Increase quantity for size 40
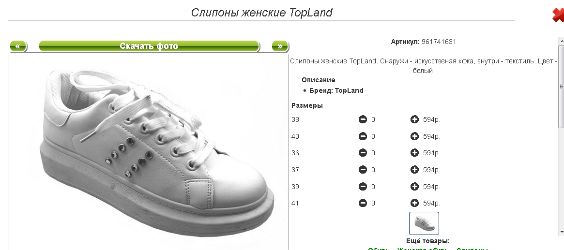The height and width of the screenshot is (250, 564). [414, 136]
